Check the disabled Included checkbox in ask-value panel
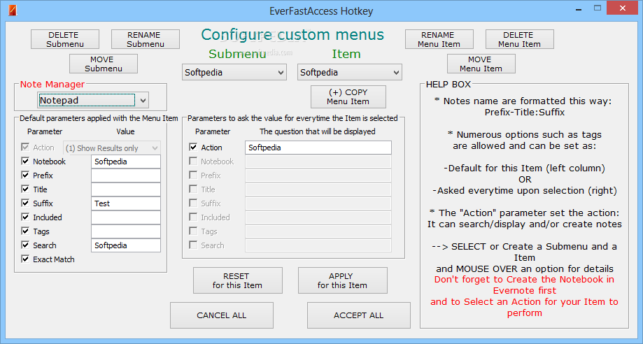This screenshot has width=643, height=344. (x=193, y=217)
